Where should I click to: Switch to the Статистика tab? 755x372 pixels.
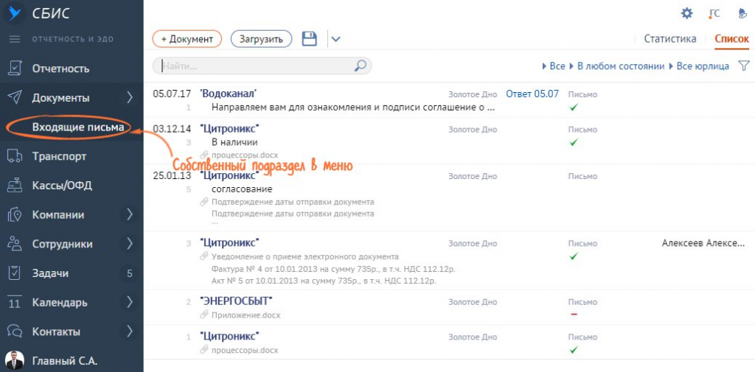[669, 39]
